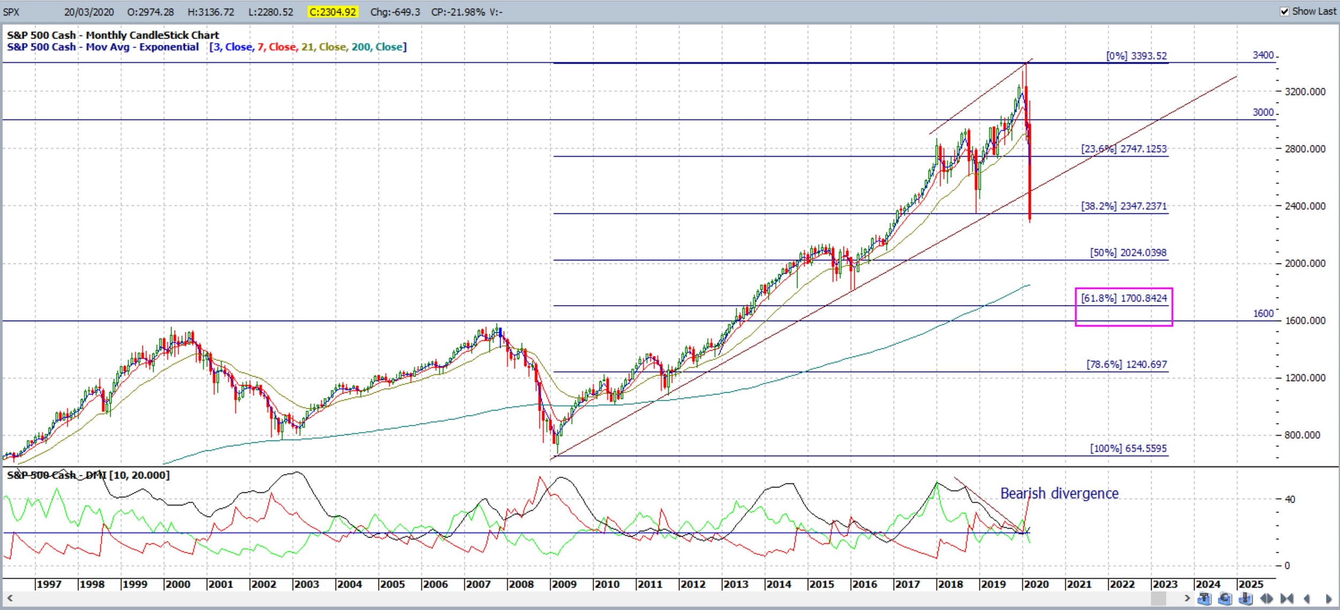Click the 'Bearish divergence' annotation text

pos(1059,493)
